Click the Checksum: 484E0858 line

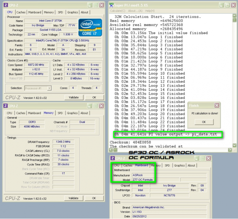[x=131, y=142]
